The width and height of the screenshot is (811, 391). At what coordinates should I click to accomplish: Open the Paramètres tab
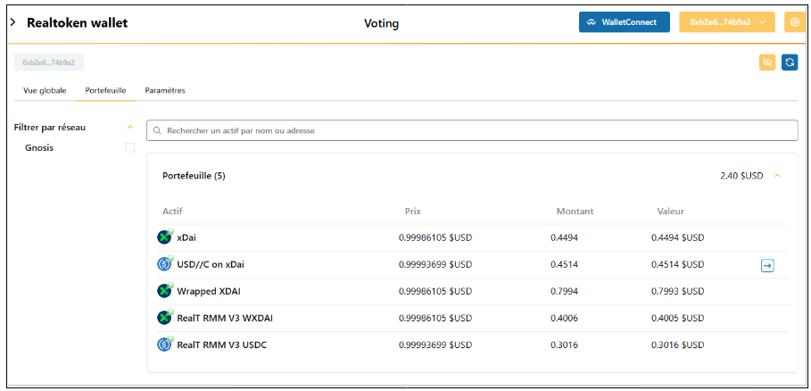[165, 90]
